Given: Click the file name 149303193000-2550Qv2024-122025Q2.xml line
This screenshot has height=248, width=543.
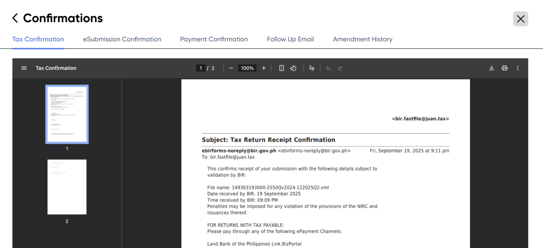Looking at the screenshot, I should pyautogui.click(x=268, y=188).
